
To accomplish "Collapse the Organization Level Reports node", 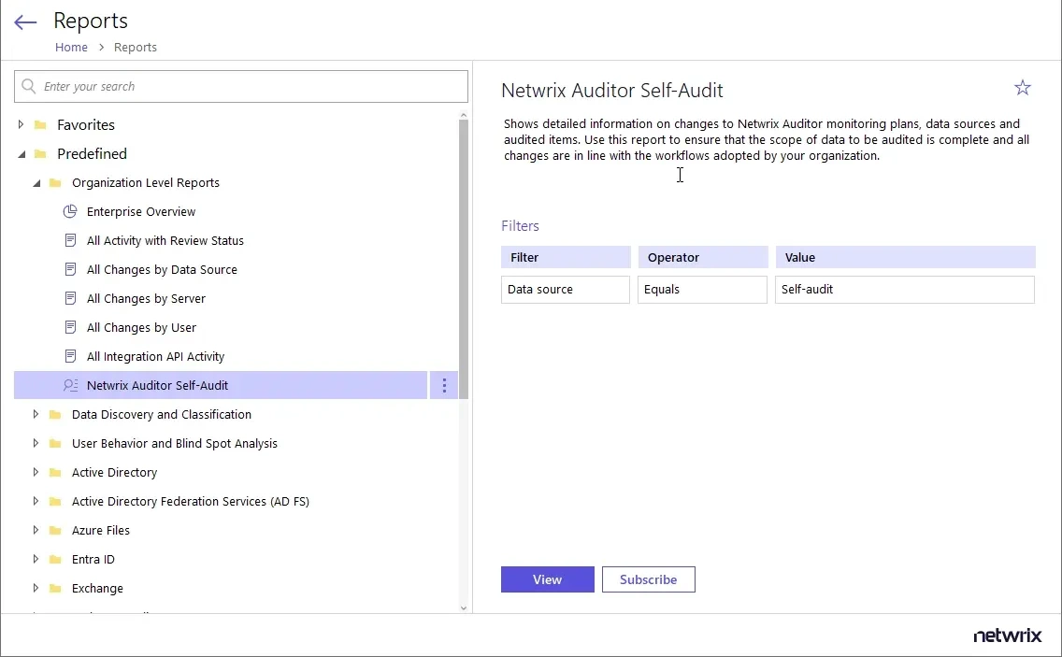I will click(36, 183).
